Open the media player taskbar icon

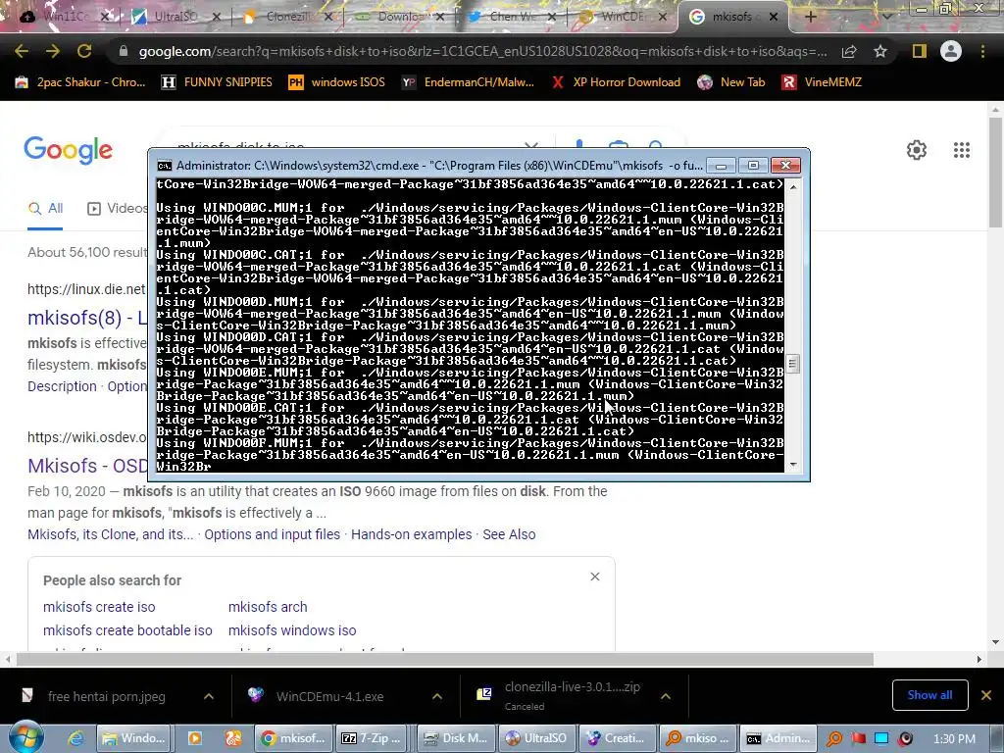pos(194,738)
